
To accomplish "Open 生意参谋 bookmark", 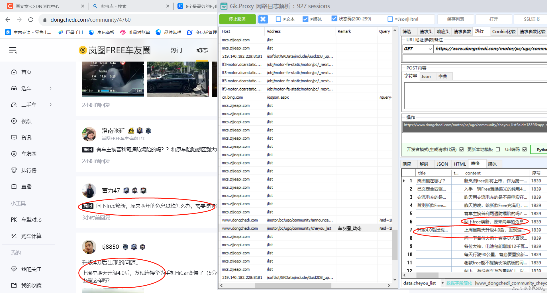I will 28,32.
